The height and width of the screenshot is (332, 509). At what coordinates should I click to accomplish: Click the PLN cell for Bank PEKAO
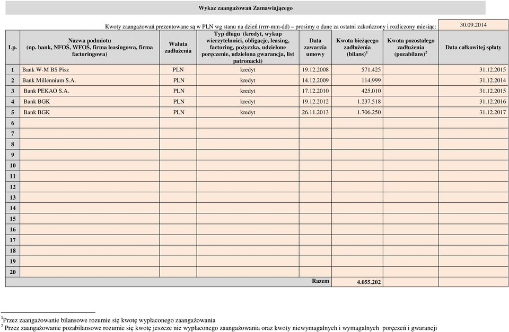click(x=178, y=91)
